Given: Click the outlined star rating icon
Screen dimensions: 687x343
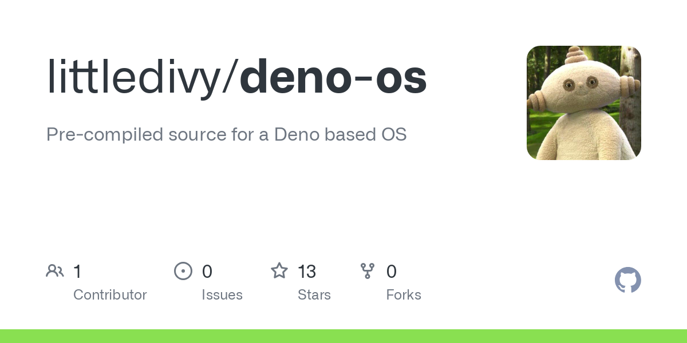Looking at the screenshot, I should (279, 271).
